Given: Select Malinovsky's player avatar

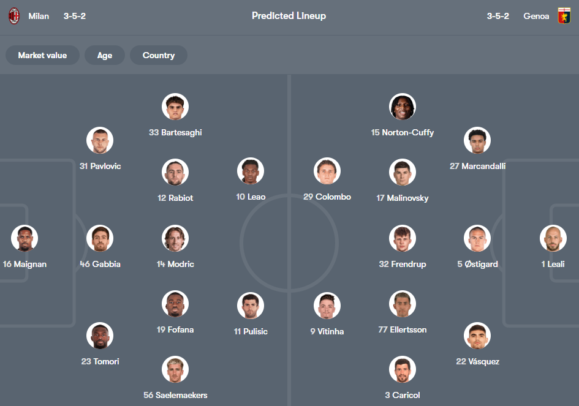Looking at the screenshot, I should (403, 172).
